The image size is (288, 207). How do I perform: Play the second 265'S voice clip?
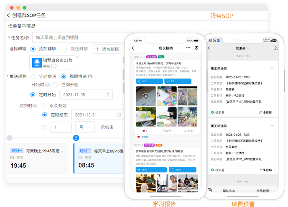[183, 170]
